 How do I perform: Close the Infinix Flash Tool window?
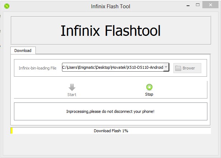click(x=210, y=5)
